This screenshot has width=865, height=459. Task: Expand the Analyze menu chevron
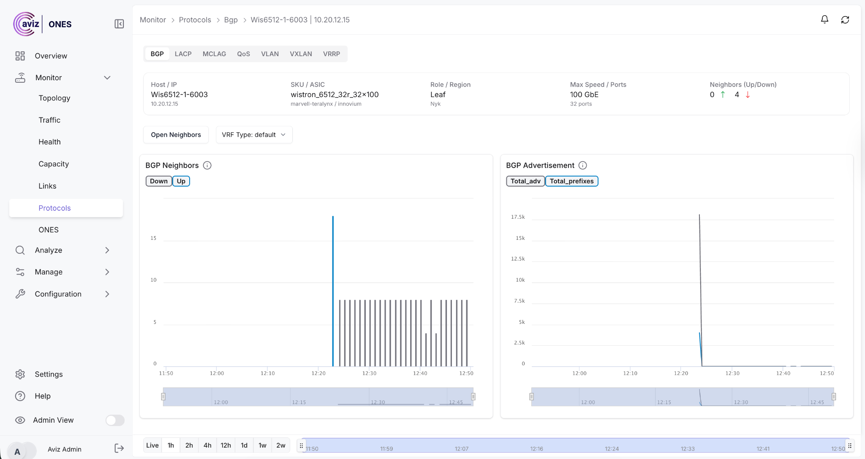pos(107,250)
